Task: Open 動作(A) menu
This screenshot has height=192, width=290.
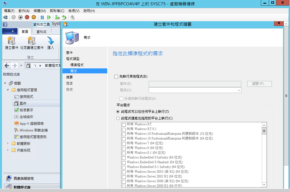Action: [24, 11]
